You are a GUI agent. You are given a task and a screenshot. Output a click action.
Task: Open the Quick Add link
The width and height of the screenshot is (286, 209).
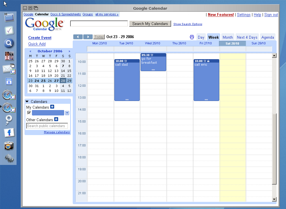(x=37, y=44)
